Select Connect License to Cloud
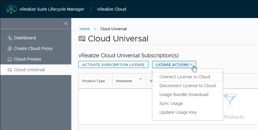This screenshot has height=130, width=258. tap(185, 77)
